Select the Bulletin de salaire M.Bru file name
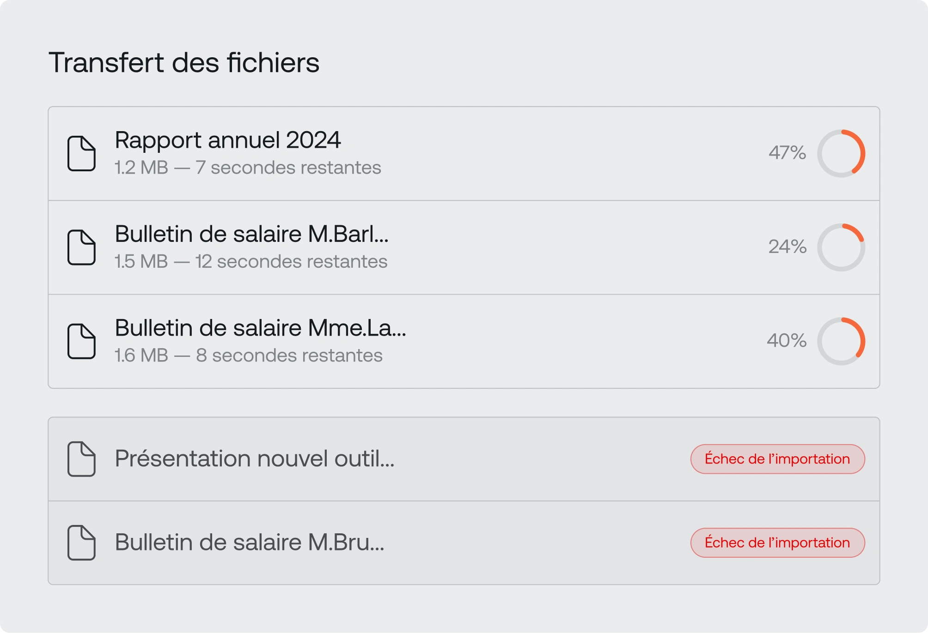 (x=250, y=542)
